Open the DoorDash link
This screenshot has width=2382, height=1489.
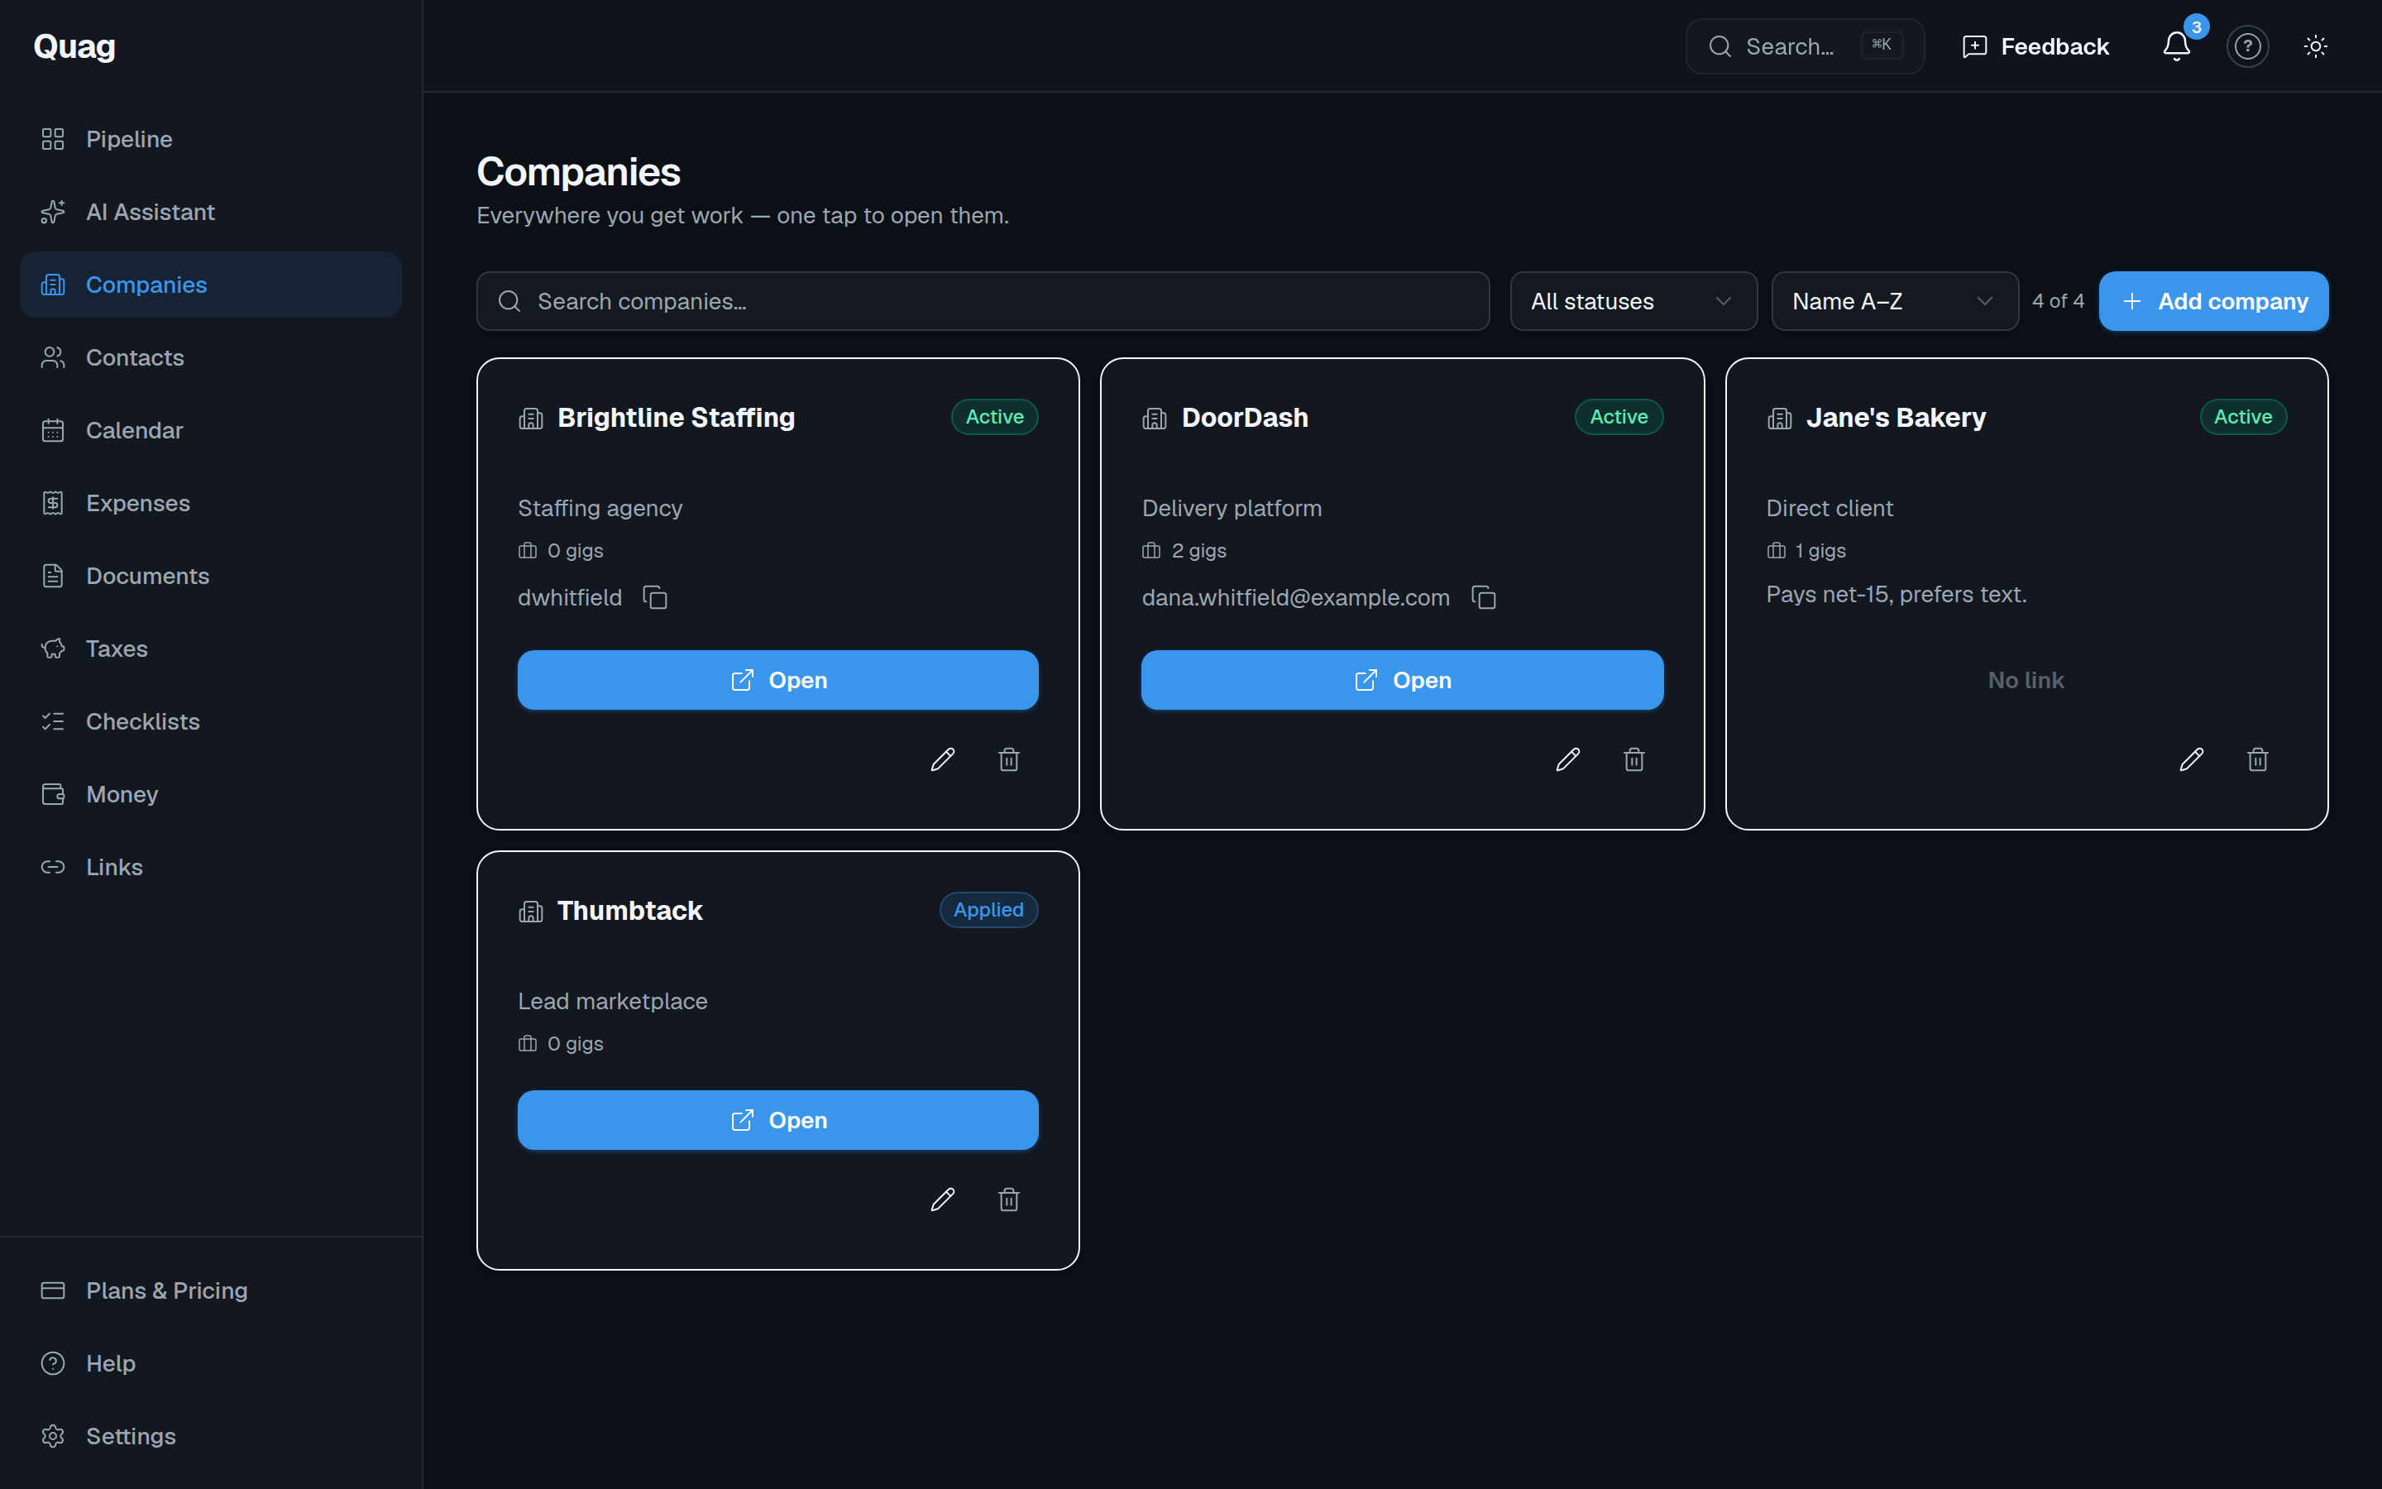1402,681
